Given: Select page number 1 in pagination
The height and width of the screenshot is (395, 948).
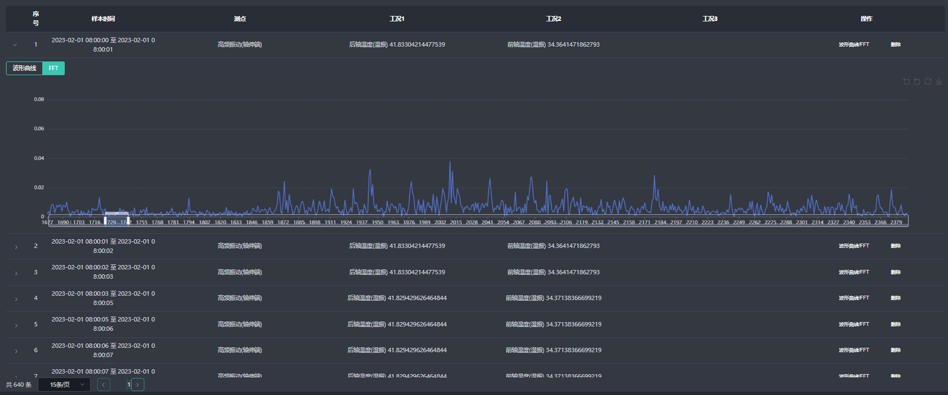Looking at the screenshot, I should [129, 385].
